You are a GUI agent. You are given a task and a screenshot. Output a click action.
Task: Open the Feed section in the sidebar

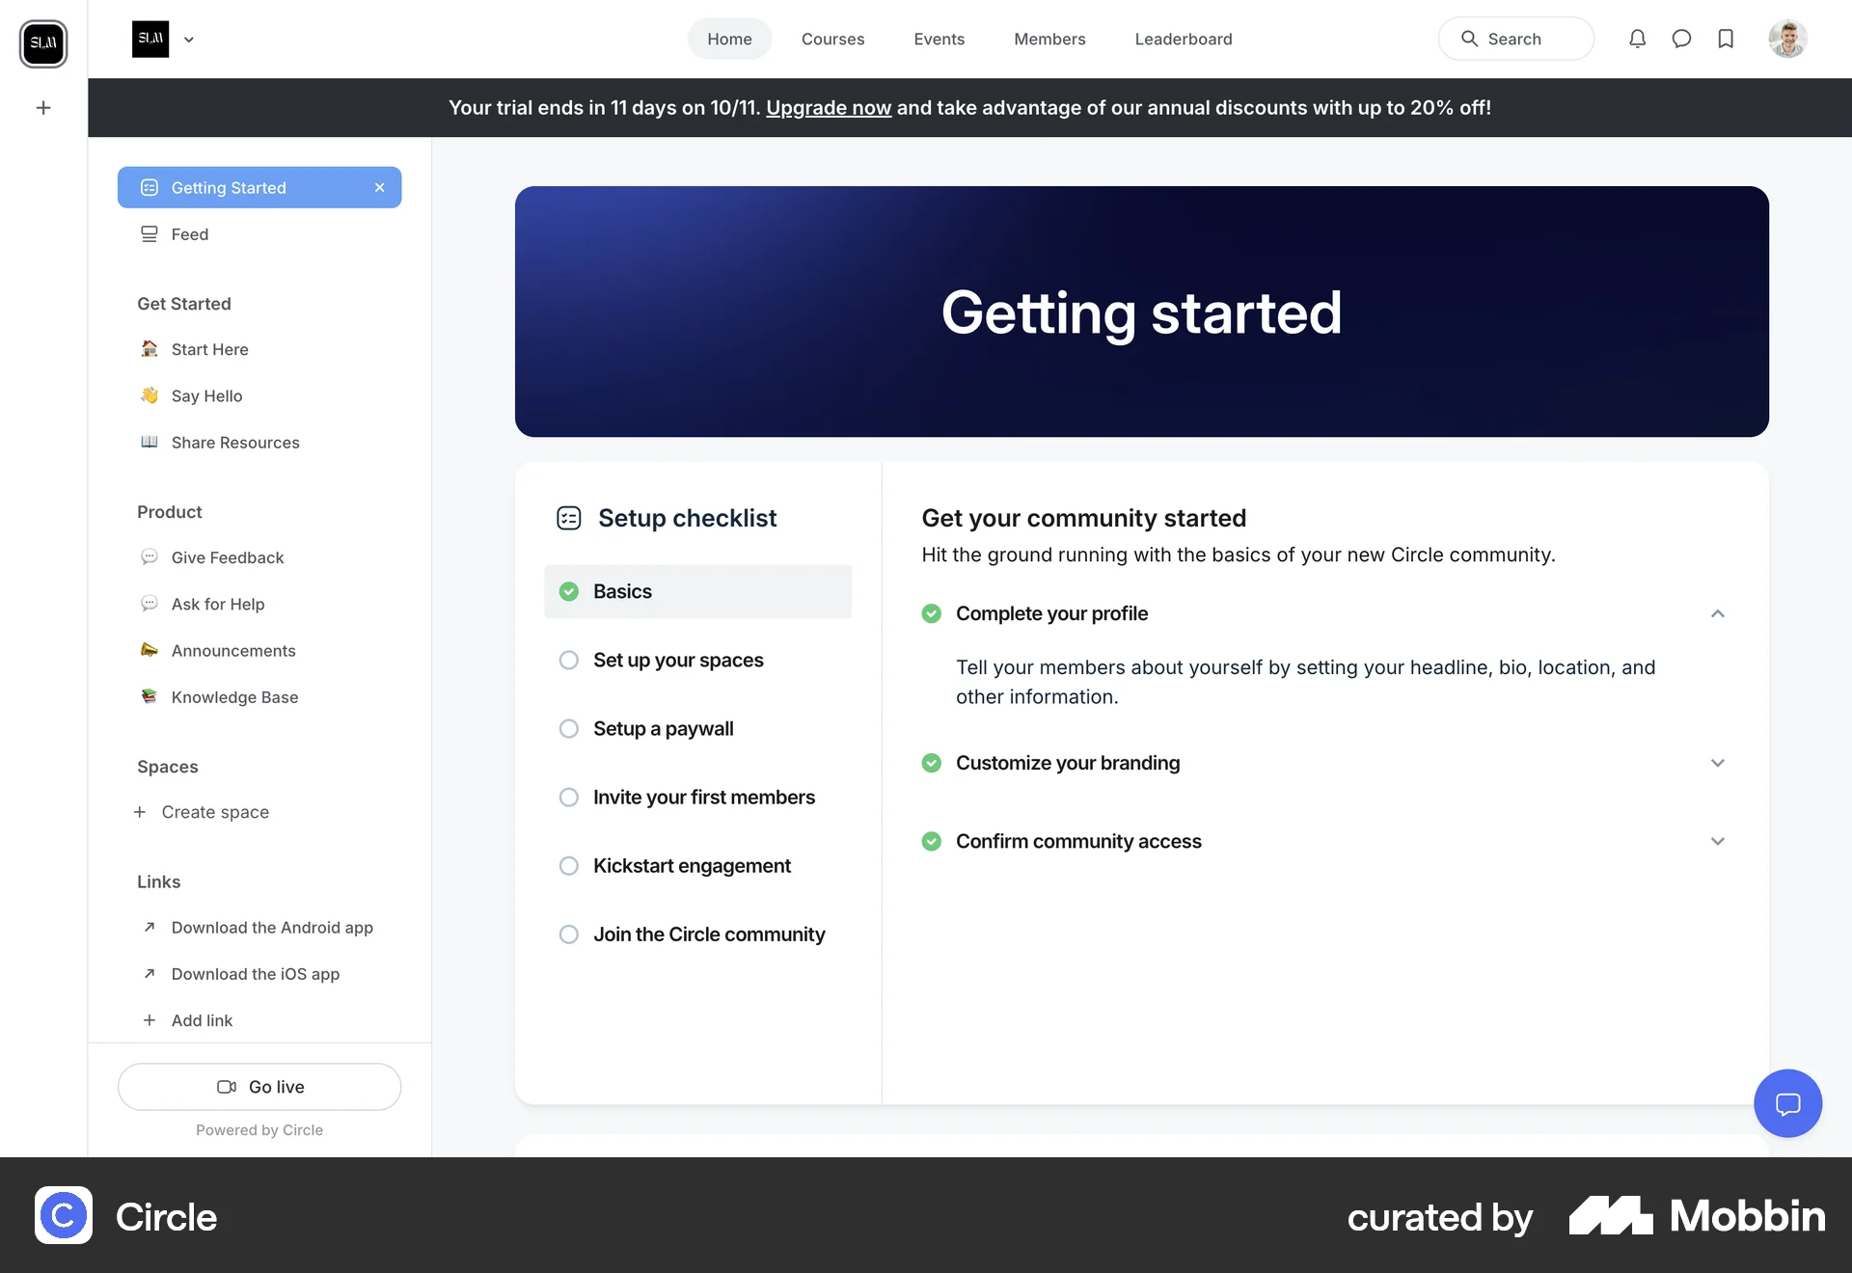click(x=190, y=233)
